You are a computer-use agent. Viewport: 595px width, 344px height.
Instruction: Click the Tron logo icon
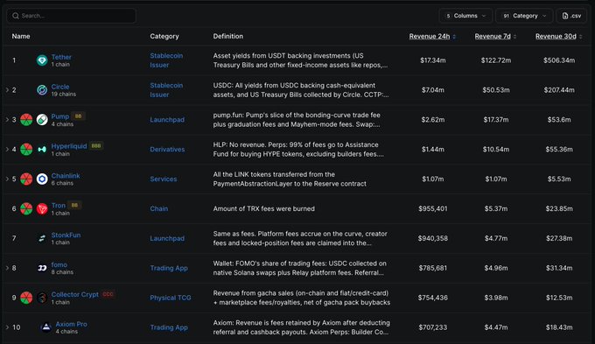pyautogui.click(x=42, y=208)
